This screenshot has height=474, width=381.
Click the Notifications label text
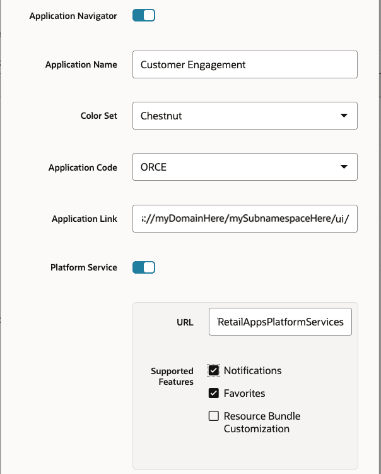pyautogui.click(x=252, y=370)
